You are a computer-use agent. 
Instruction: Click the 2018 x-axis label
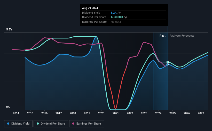coord(73,113)
